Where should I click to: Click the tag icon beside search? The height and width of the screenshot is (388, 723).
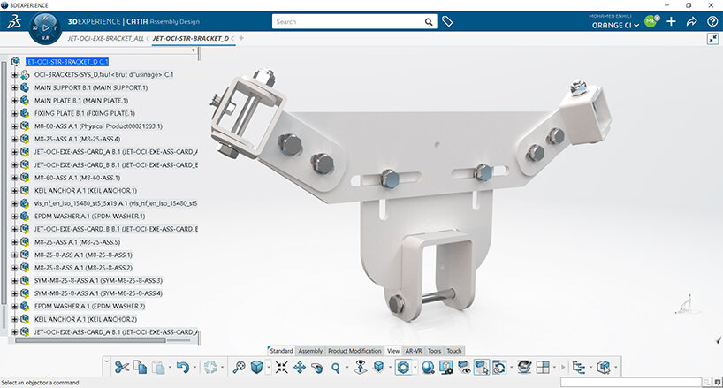(447, 21)
